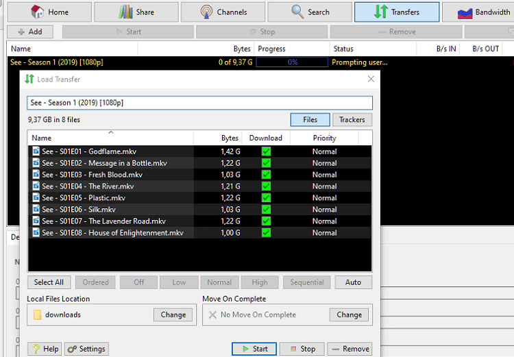Click Normal priority of S01E01 Godflame
514x357 pixels.
point(325,151)
